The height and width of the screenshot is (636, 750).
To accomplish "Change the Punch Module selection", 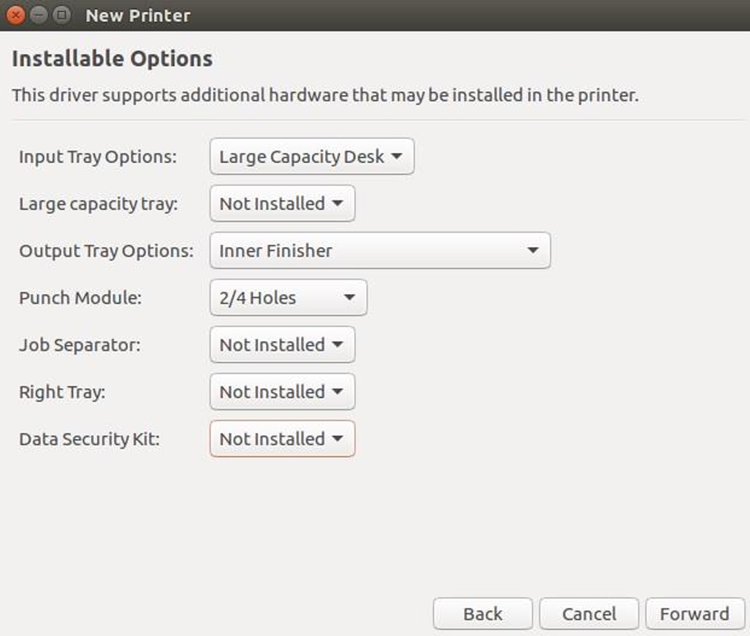I will [289, 297].
